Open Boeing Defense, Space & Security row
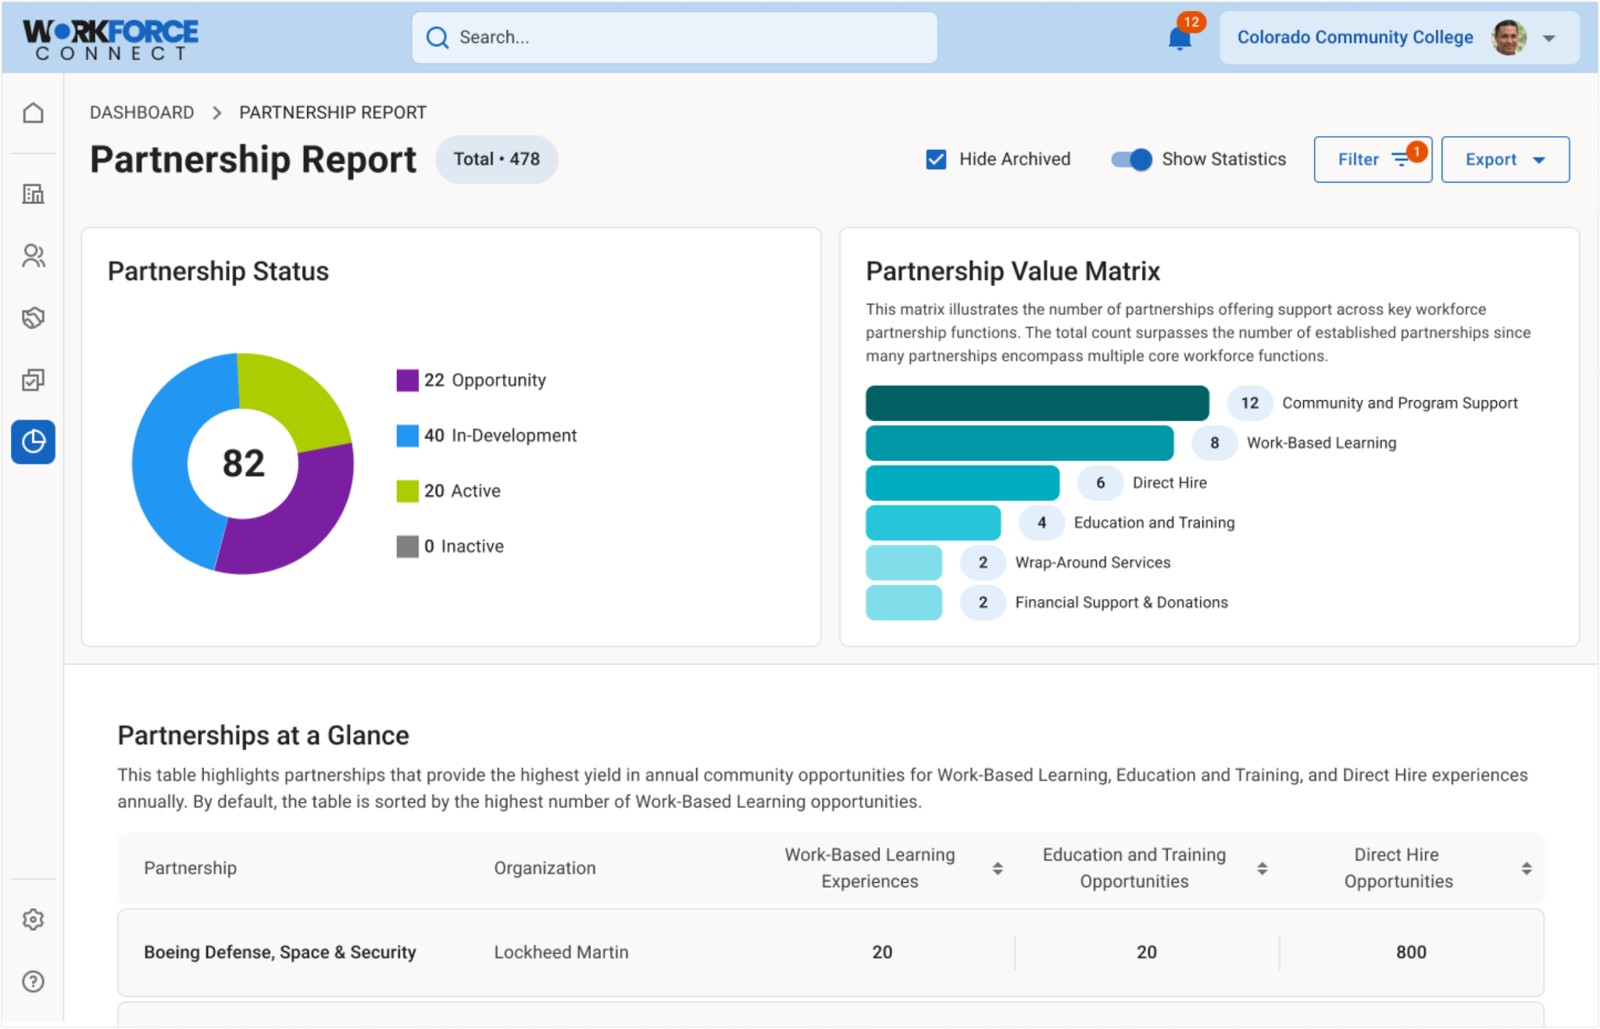 point(830,952)
